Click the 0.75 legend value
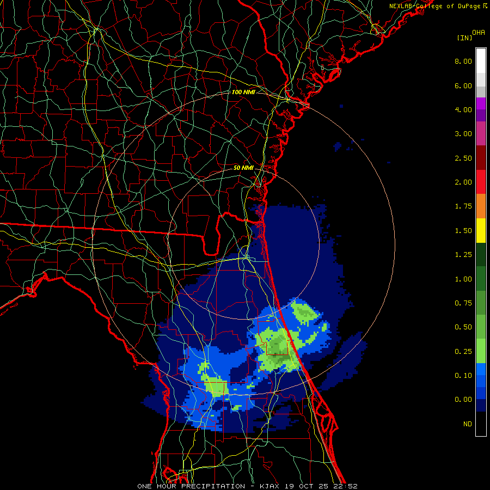 (x=463, y=303)
